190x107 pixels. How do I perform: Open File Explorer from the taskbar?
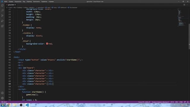coord(15,105)
